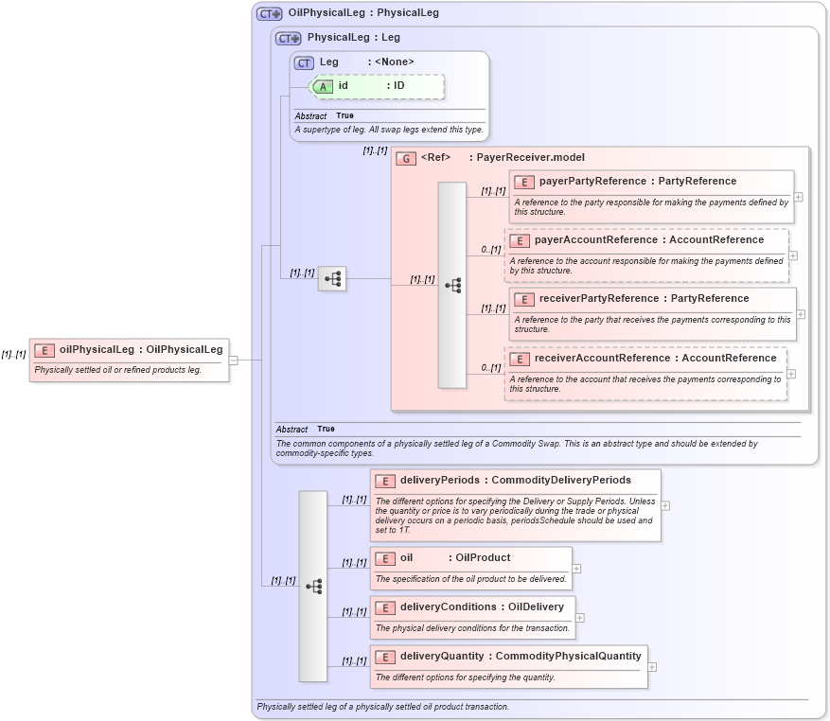Image resolution: width=830 pixels, height=721 pixels.
Task: Click 'The specification of the oil product' description
Action: pyautogui.click(x=470, y=579)
